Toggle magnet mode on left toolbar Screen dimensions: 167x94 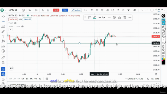point(3,69)
